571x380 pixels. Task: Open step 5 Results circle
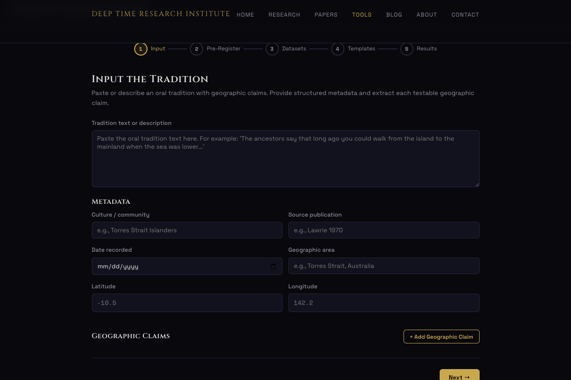coord(406,49)
